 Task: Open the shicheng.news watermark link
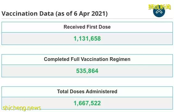[22, 108]
